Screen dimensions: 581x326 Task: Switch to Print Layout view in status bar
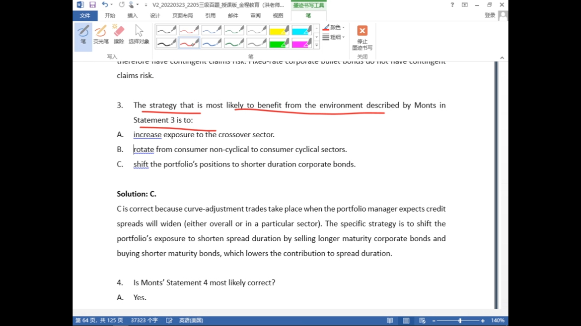tap(406, 321)
